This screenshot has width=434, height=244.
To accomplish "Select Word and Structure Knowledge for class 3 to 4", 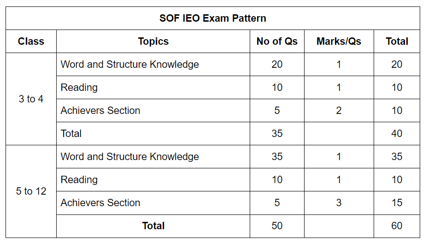I will [129, 65].
